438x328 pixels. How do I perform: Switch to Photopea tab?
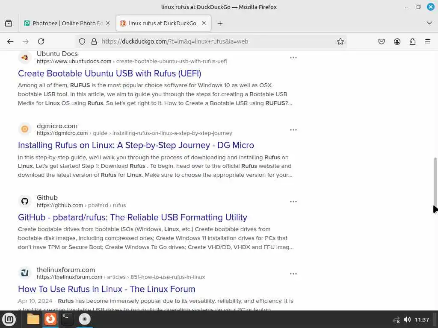67,23
